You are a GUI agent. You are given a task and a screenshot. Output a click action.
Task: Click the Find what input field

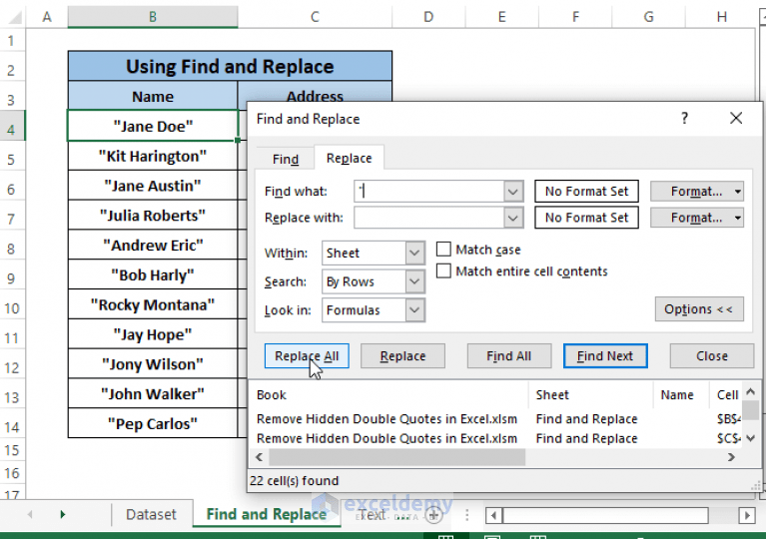tap(428, 192)
